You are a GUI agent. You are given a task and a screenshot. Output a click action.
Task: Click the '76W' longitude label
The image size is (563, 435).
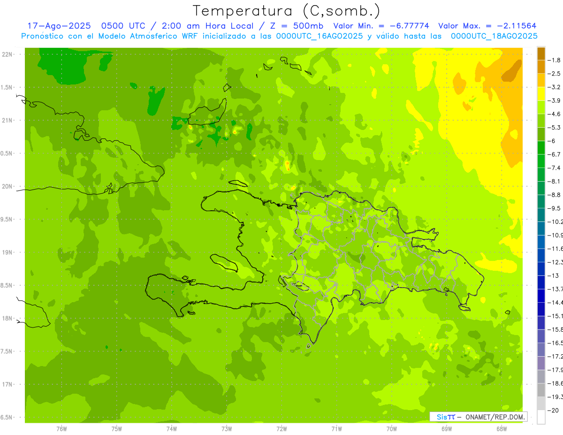(61, 429)
